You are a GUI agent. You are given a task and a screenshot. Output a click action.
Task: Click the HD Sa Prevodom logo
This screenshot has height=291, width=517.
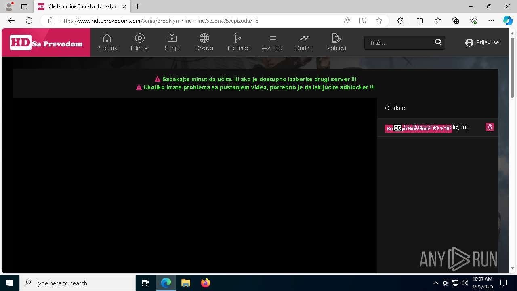point(46,42)
